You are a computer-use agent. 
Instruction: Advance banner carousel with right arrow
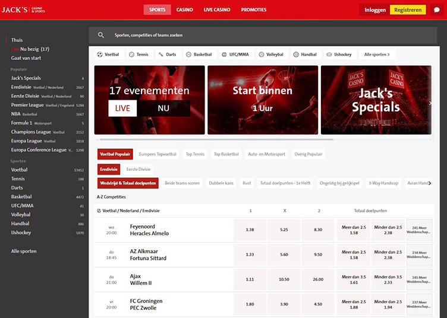click(x=430, y=103)
